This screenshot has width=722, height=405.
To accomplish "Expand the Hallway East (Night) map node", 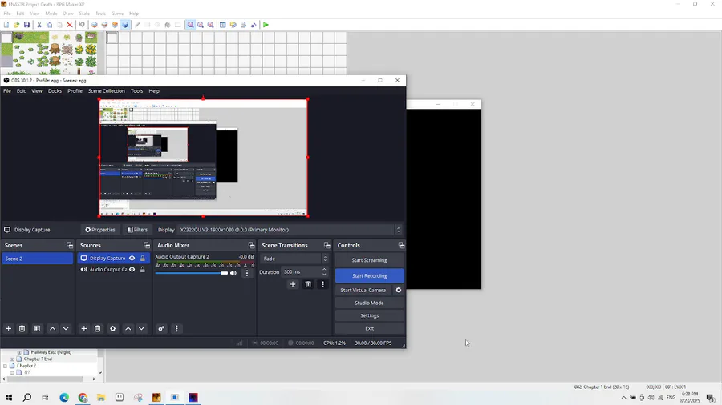I will click(19, 352).
